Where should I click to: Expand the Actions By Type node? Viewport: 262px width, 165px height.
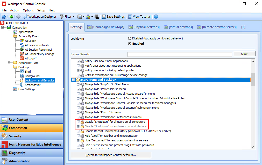[9, 63]
